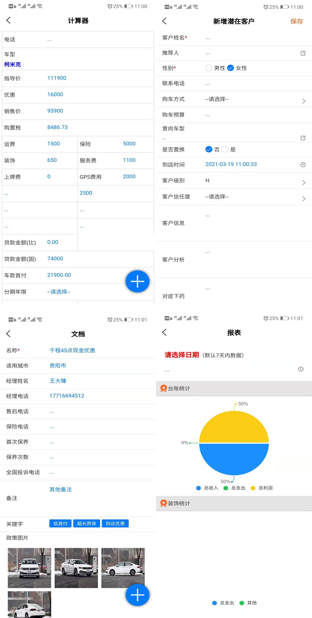Tap clock icon beside 到店时间

(x=303, y=165)
